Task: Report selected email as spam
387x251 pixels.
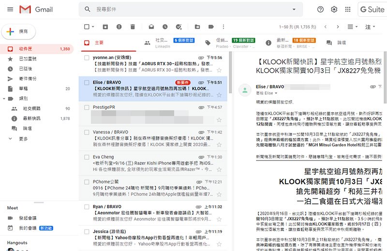Action: [119, 27]
